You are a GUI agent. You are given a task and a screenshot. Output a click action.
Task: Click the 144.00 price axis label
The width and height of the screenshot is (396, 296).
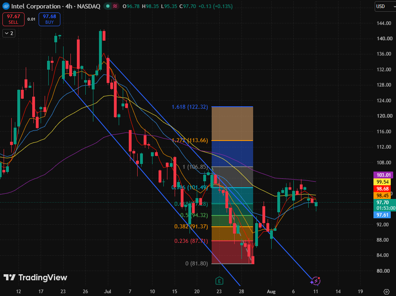click(x=384, y=23)
